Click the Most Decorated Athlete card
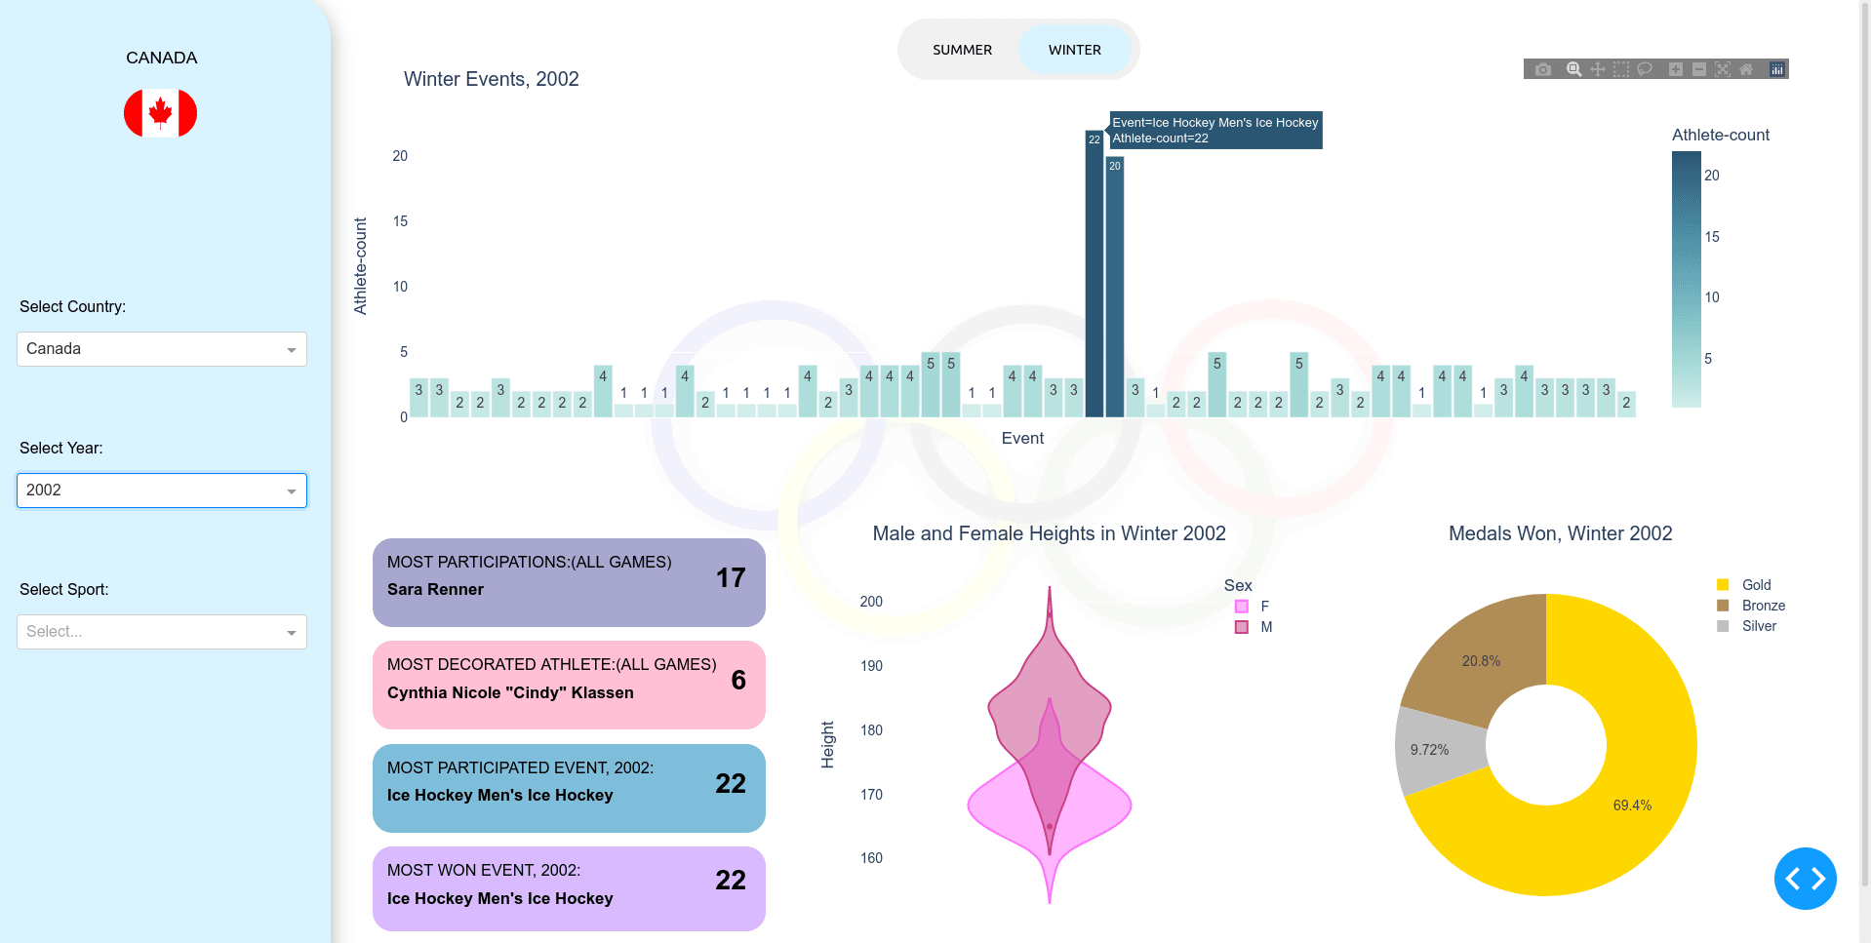Image resolution: width=1871 pixels, height=943 pixels. pos(569,685)
